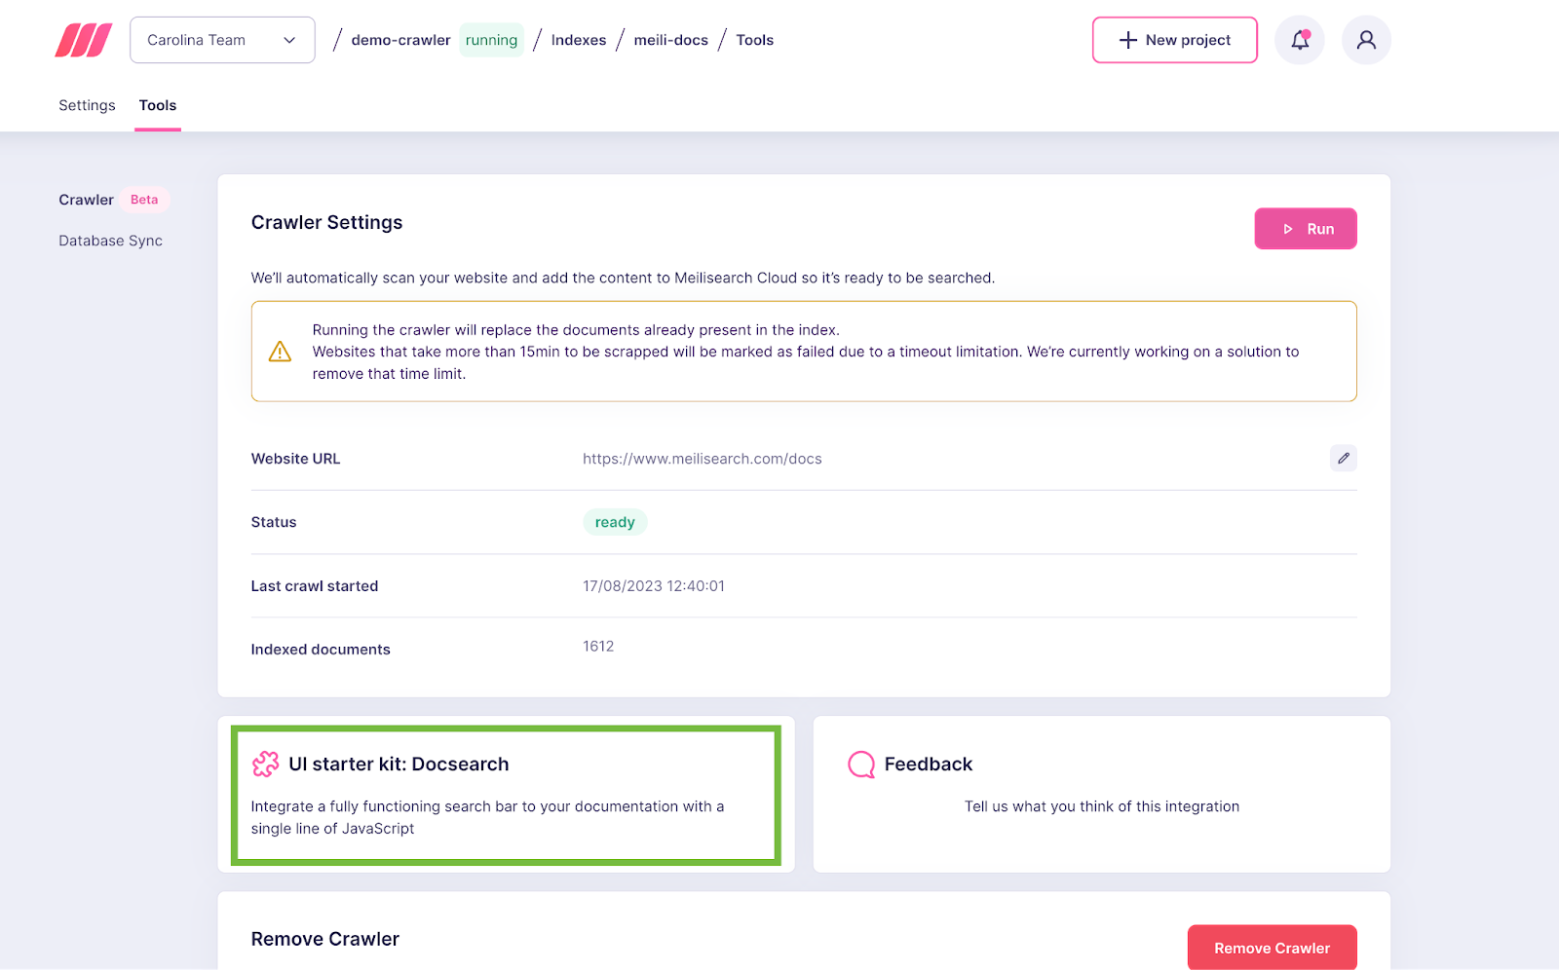The height and width of the screenshot is (970, 1559).
Task: Click the Feedback speech bubble icon
Action: (x=861, y=765)
